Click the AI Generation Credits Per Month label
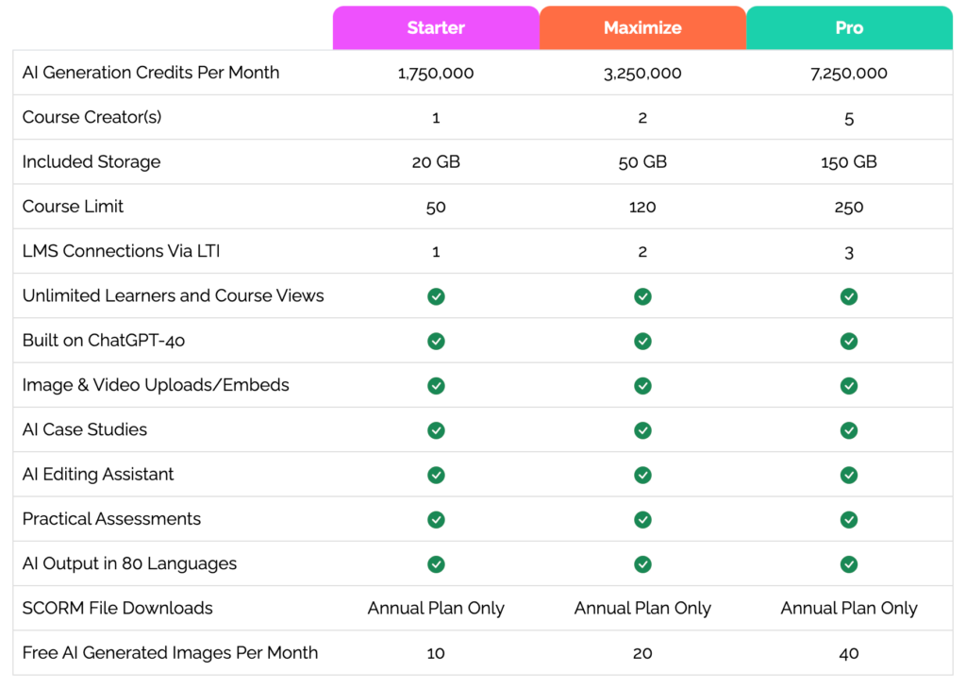 point(151,73)
